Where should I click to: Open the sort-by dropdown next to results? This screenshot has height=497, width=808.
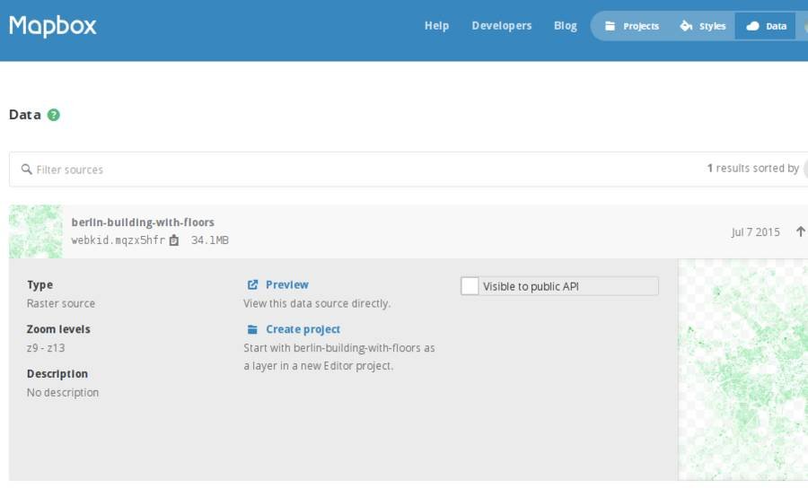(804, 169)
